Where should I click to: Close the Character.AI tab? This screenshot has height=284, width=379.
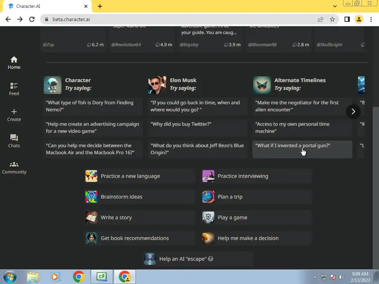[86, 6]
